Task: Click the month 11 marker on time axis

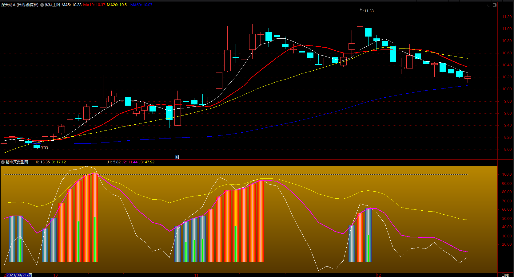Action: click(x=196, y=275)
